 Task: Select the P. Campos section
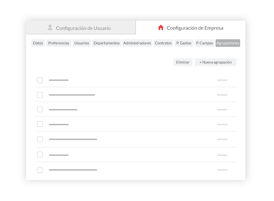point(205,43)
